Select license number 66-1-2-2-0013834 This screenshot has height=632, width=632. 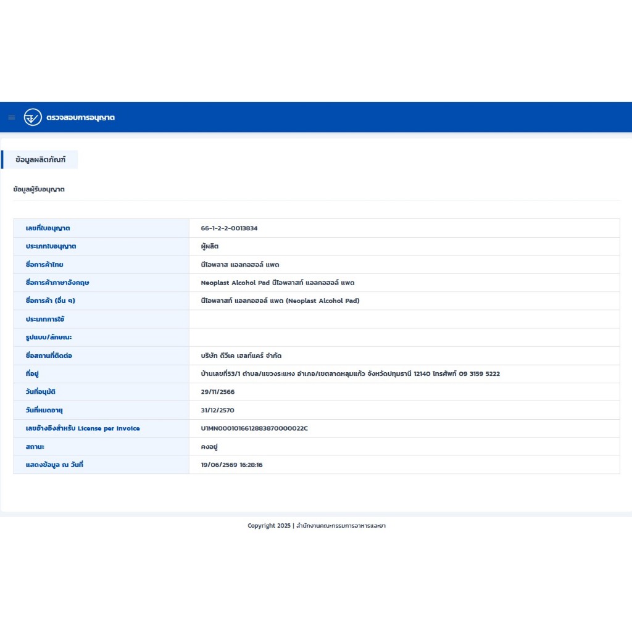point(229,228)
